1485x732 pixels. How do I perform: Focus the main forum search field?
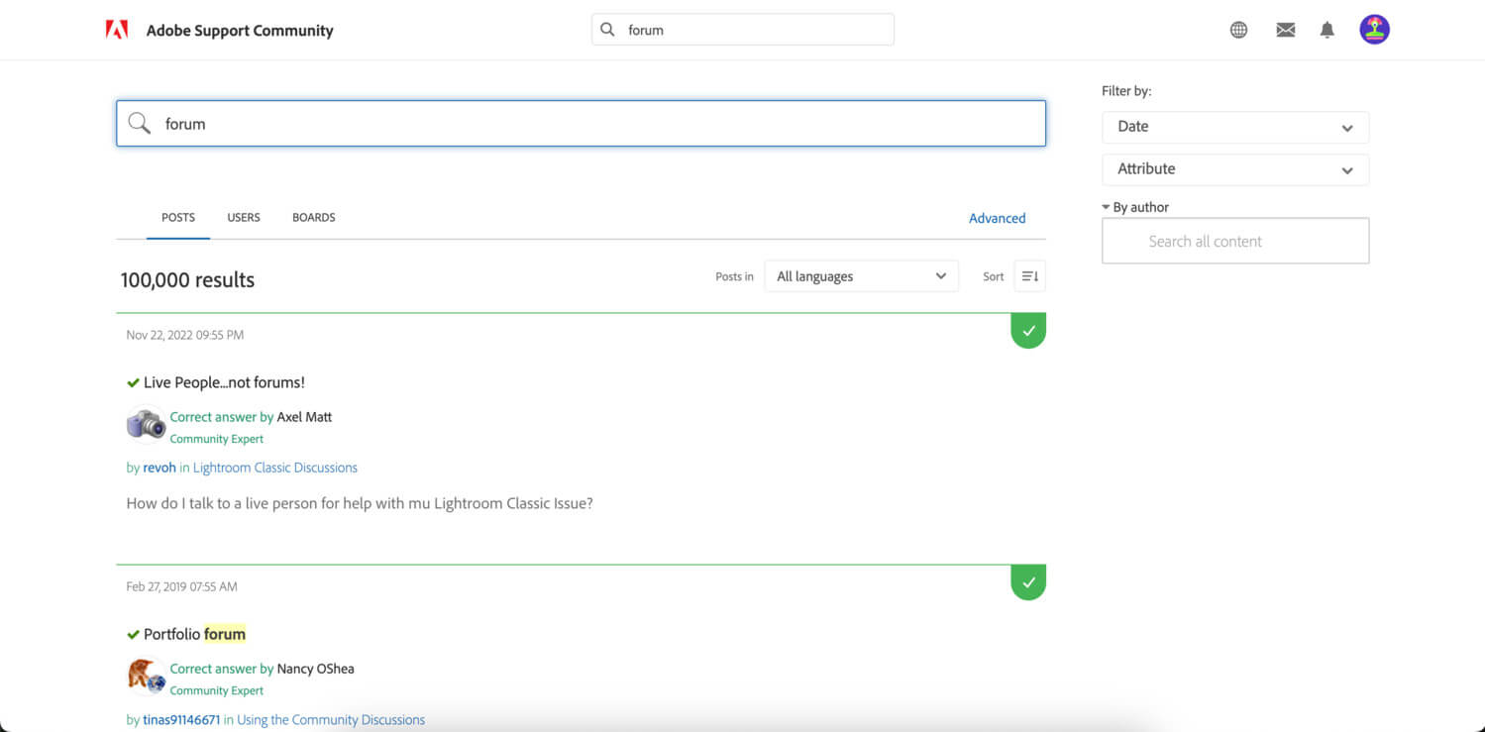pyautogui.click(x=581, y=124)
